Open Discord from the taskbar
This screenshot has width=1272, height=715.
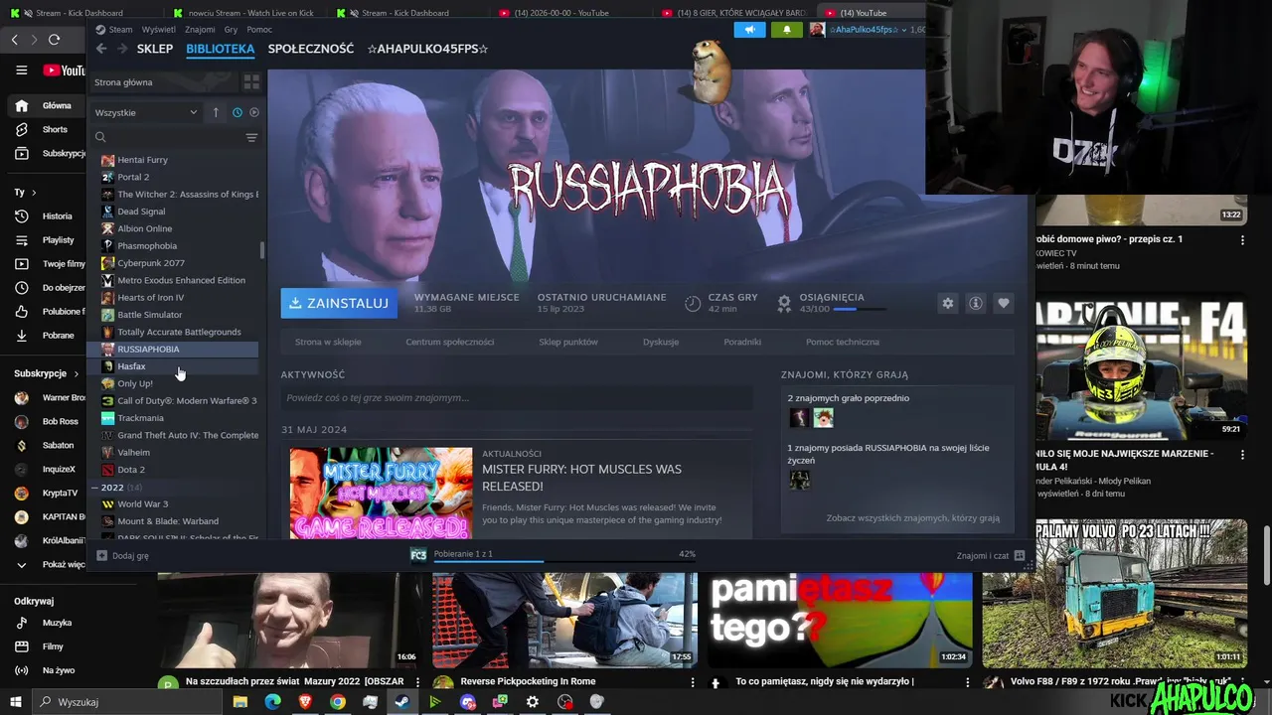tap(468, 701)
